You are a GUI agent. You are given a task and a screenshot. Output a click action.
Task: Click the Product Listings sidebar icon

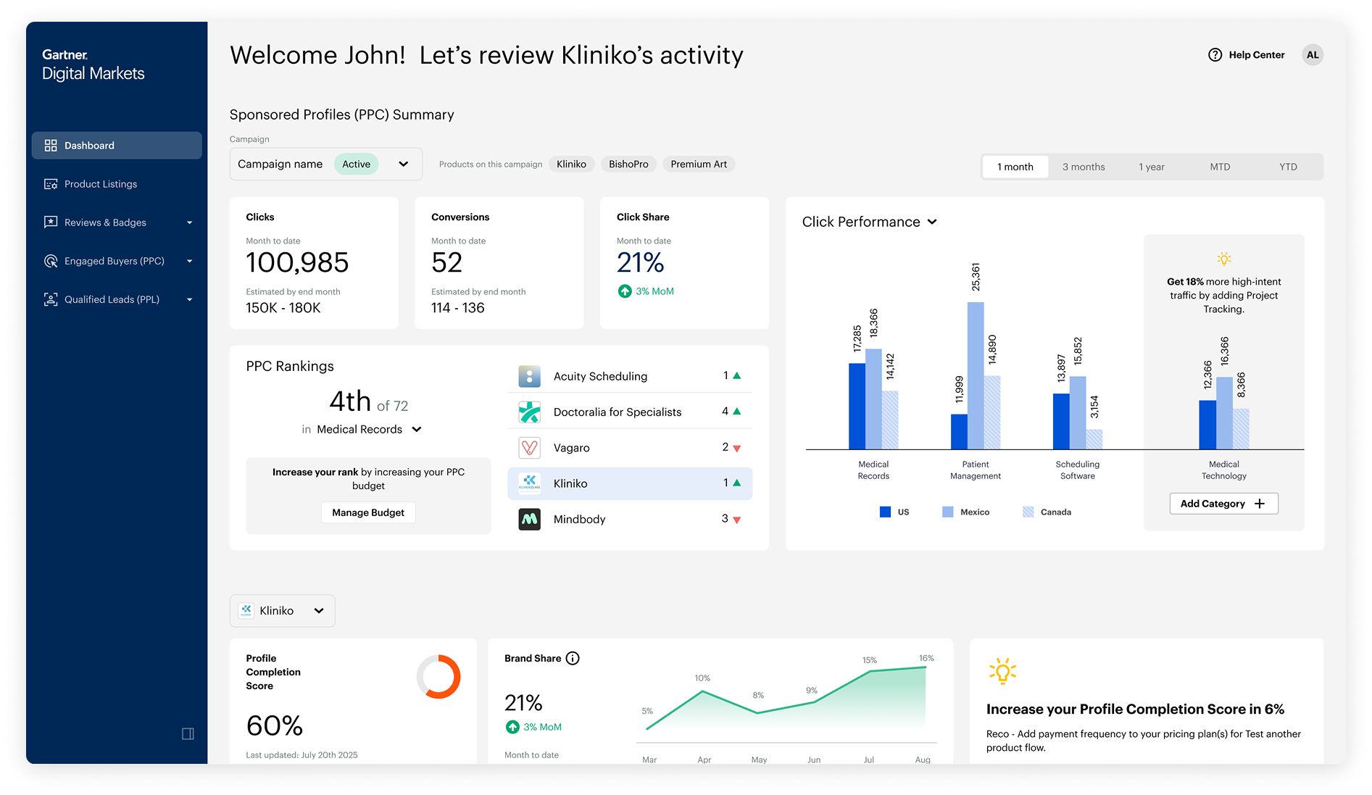point(51,184)
